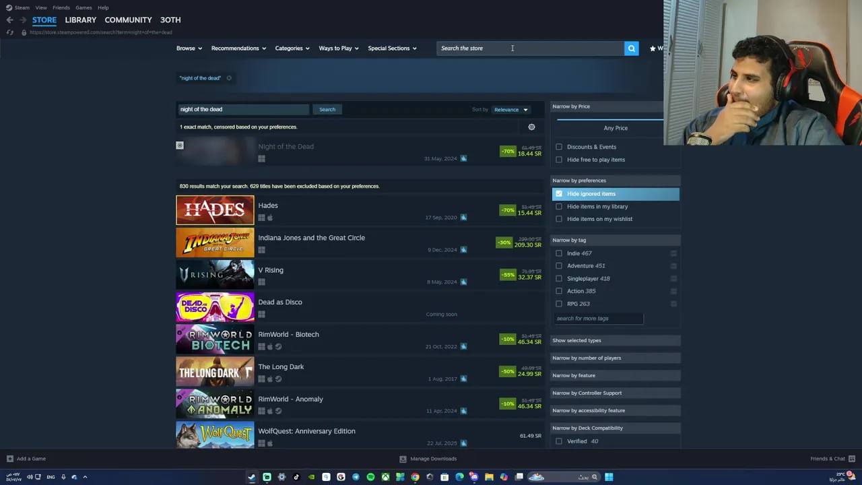
Task: Click the Add a Game plus icon
Action: 9,459
